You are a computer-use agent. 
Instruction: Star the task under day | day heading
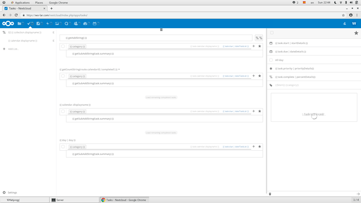[x=260, y=146]
